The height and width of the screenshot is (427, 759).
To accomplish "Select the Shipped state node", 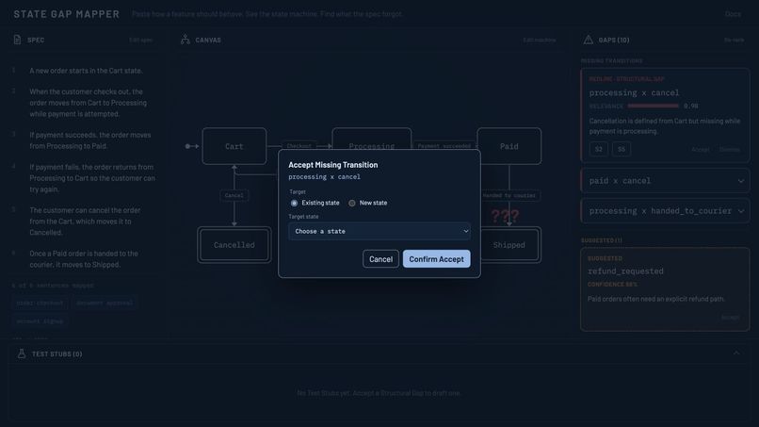I will [510, 245].
